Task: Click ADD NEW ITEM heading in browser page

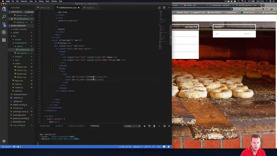Action: point(191,27)
